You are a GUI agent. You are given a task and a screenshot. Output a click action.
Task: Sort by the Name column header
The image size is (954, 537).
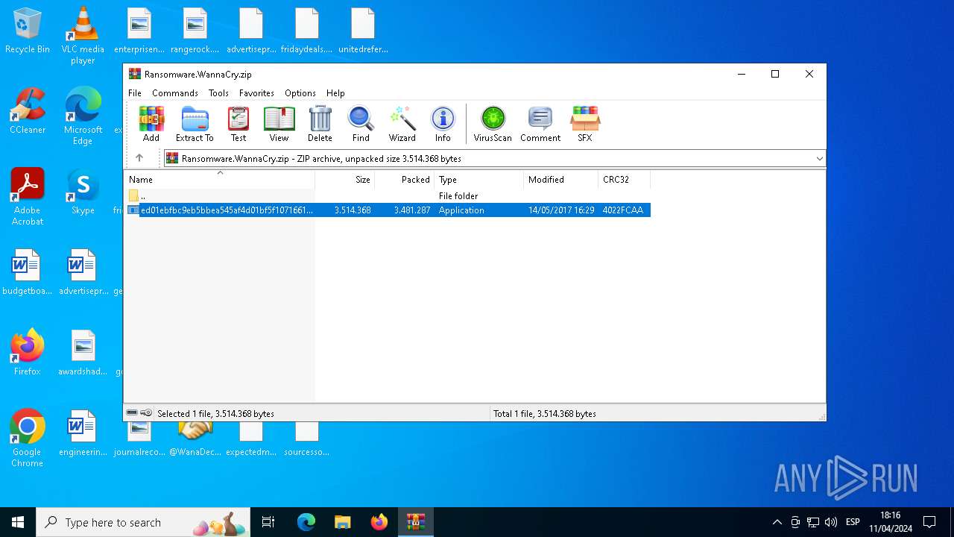pos(219,180)
